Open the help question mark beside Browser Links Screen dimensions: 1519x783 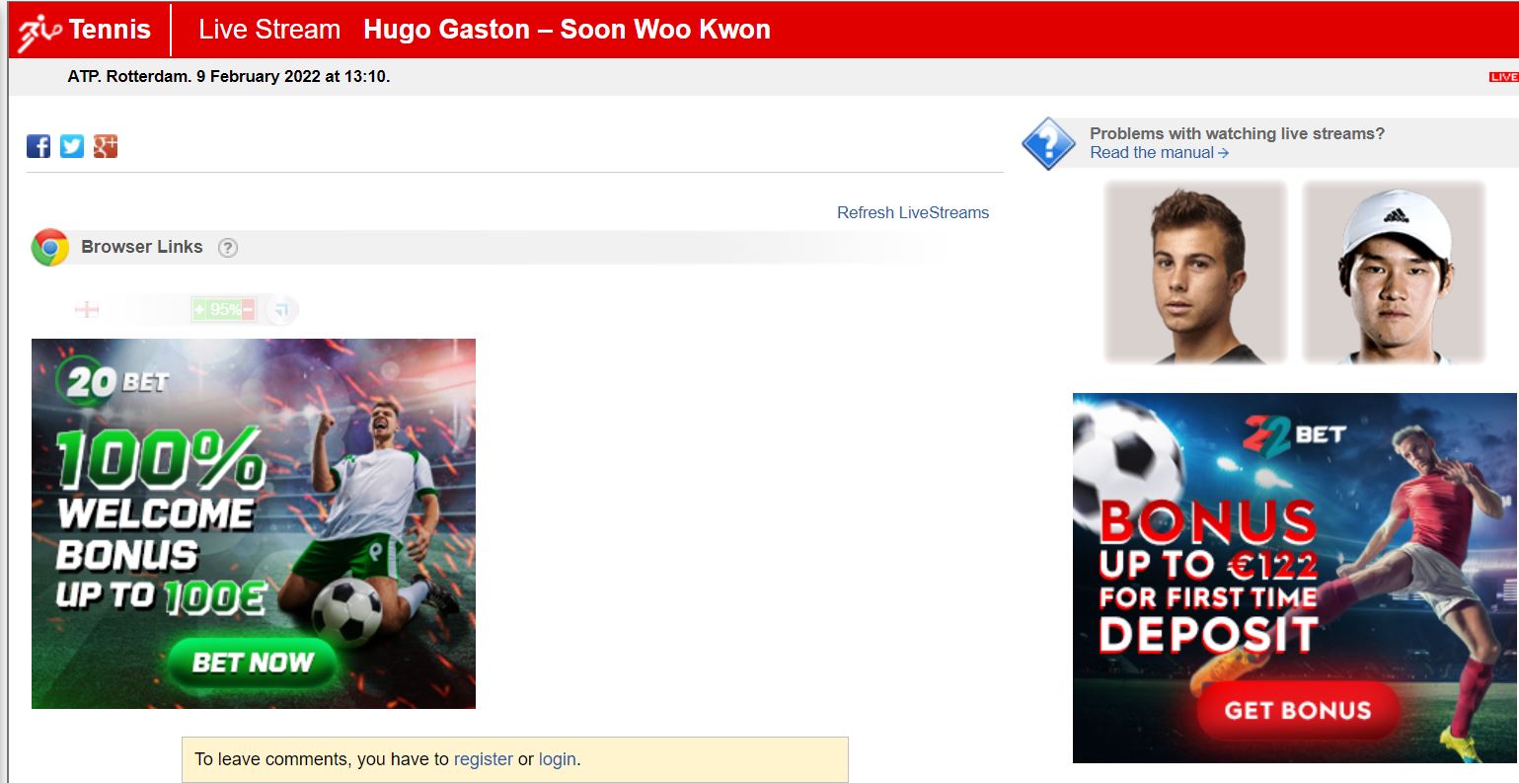[228, 248]
